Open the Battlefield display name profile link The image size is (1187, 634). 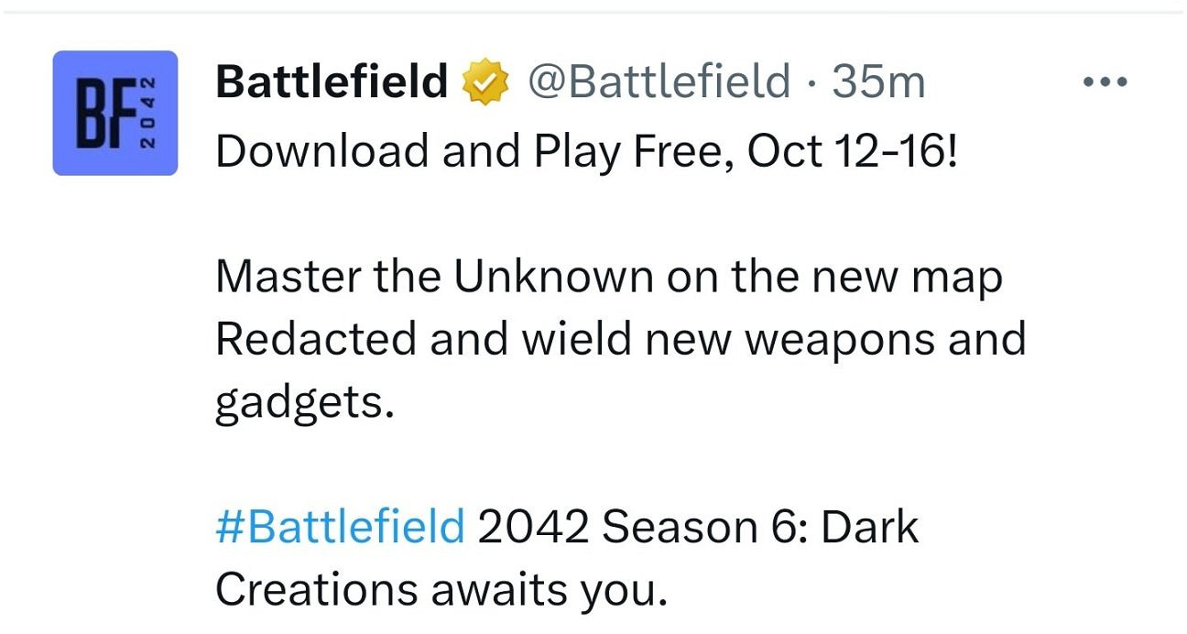coord(332,82)
